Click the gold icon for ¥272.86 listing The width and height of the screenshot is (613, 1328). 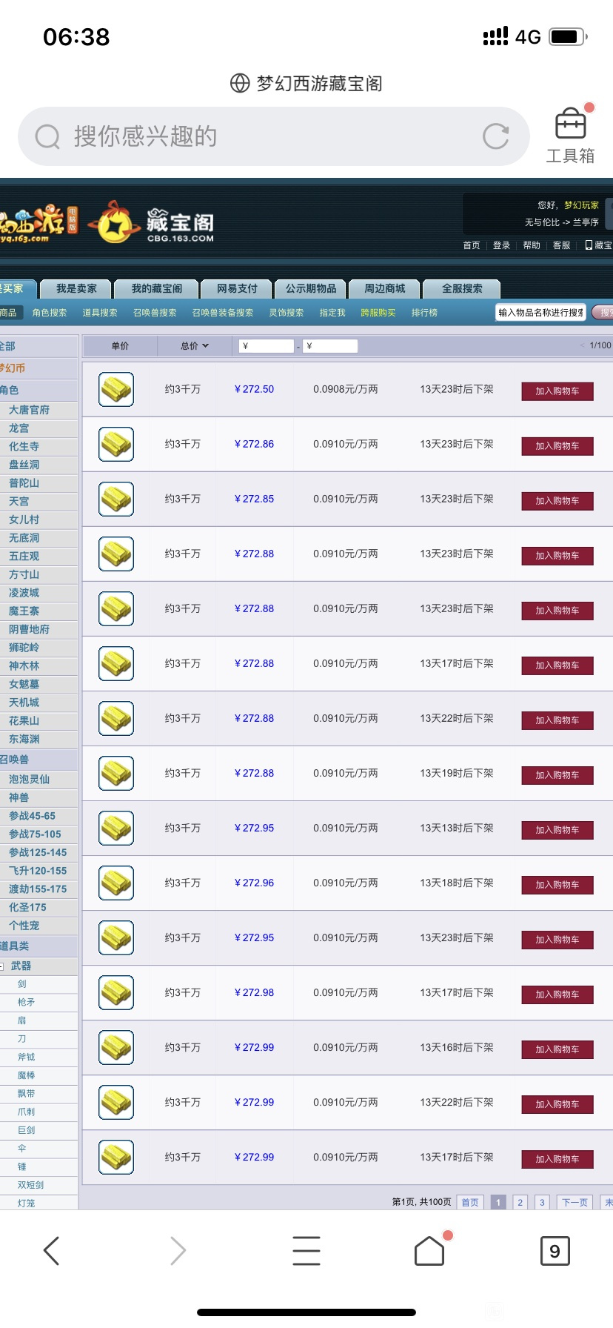(116, 444)
